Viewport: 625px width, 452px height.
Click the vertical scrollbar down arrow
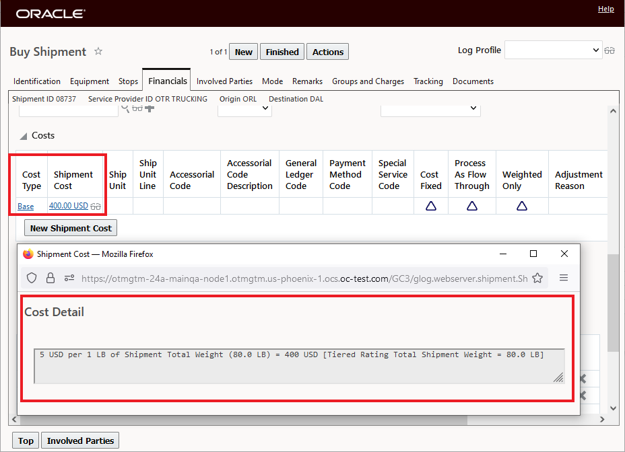click(613, 408)
